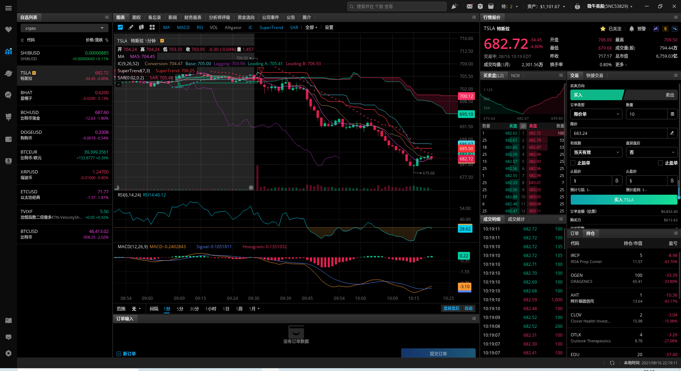Viewport: 681px width, 371px height.
Task: Switch to the 快捷交易 quick trade tab
Action: 594,75
